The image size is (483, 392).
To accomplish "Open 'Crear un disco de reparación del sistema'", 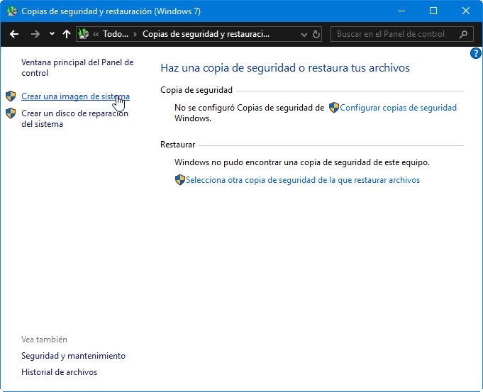I will 74,118.
